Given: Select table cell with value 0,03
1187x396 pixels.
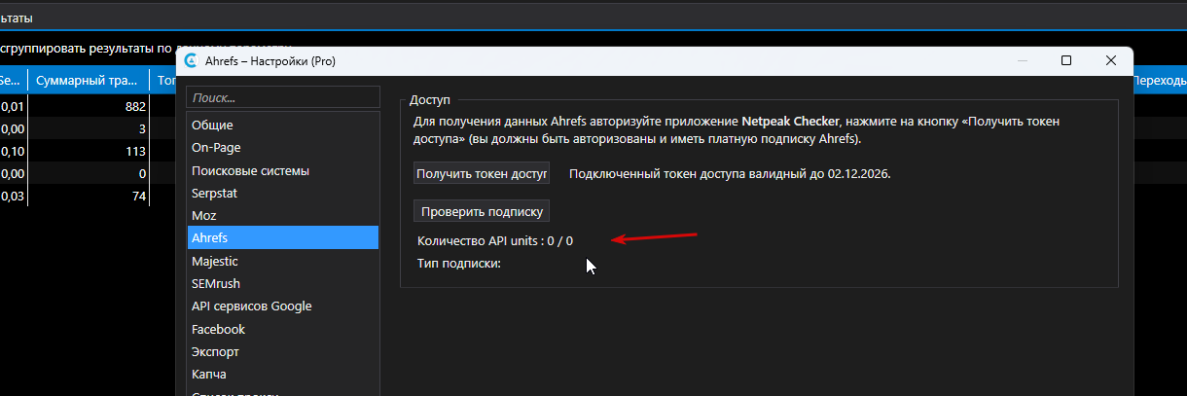Looking at the screenshot, I should tap(13, 197).
